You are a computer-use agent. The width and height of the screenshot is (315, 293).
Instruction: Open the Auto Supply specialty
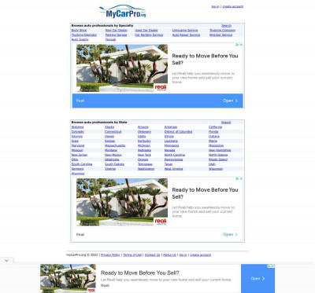(80, 39)
